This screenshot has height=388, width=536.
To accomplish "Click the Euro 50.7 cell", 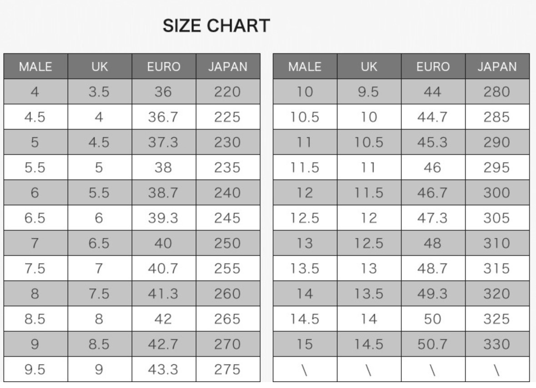I will click(433, 344).
